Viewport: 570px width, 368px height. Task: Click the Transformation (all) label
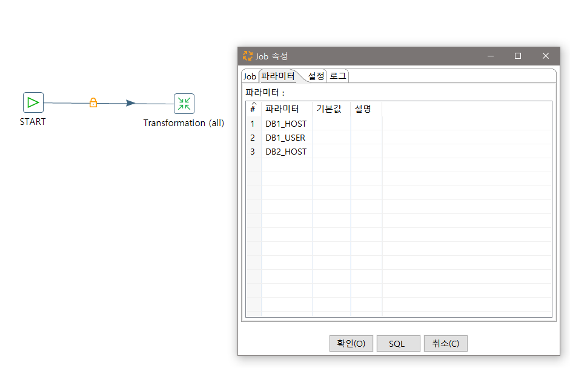pos(184,123)
